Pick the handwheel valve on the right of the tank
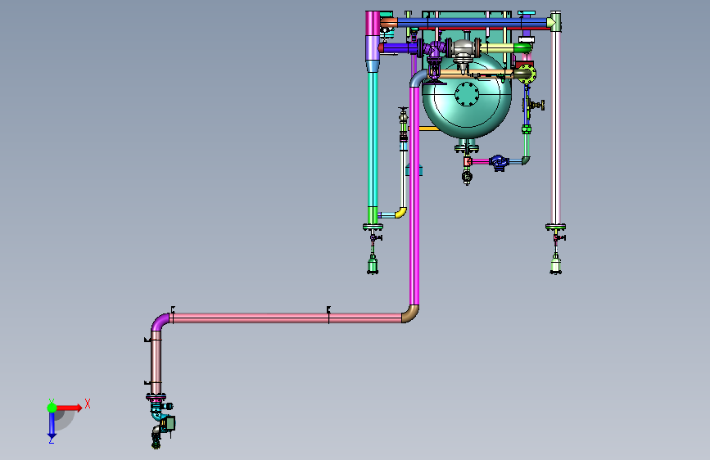This screenshot has width=710, height=460. (533, 105)
